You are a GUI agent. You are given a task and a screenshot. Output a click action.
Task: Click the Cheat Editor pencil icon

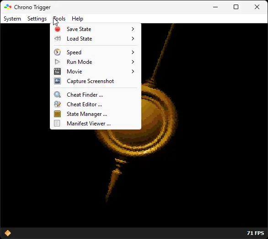coord(58,104)
